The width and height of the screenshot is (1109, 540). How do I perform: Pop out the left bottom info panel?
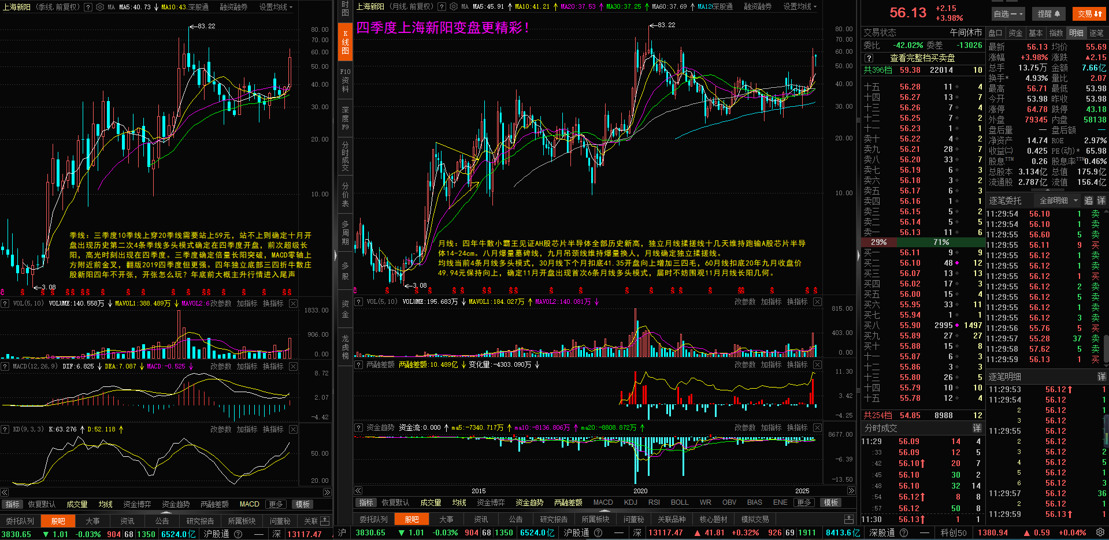pyautogui.click(x=325, y=520)
